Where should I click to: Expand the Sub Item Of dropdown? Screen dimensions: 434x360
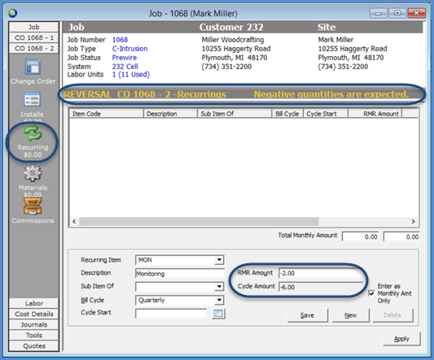click(x=219, y=287)
